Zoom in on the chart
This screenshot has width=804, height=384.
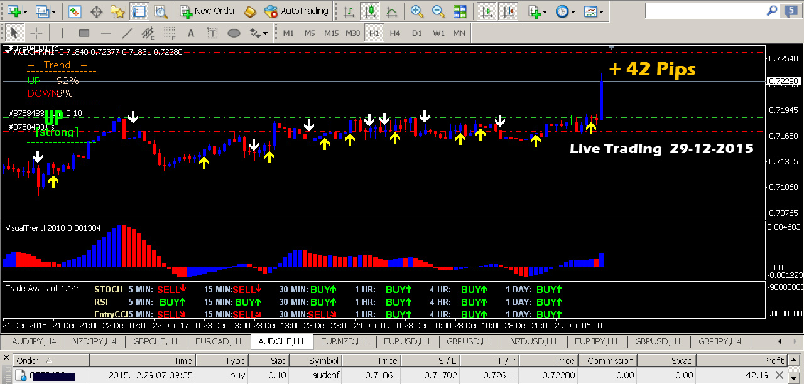coord(416,11)
